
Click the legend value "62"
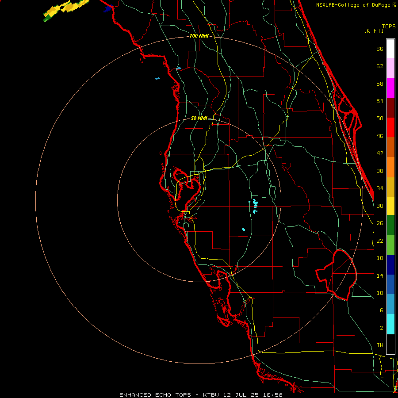(380, 66)
